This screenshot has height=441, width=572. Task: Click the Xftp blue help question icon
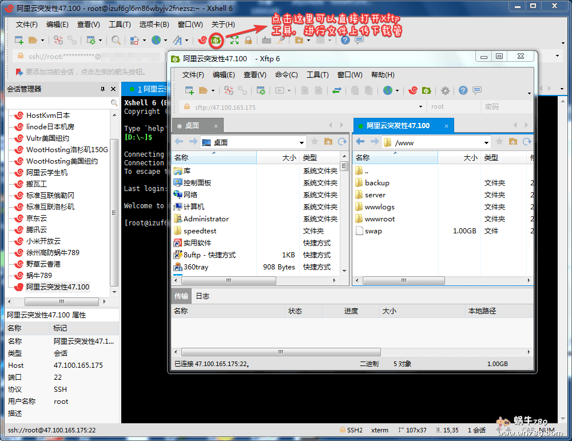[463, 90]
